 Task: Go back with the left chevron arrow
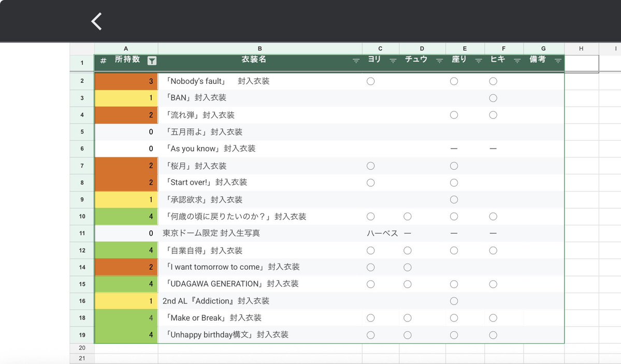pyautogui.click(x=97, y=21)
